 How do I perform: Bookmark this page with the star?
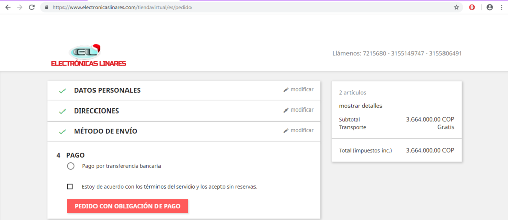pos(456,7)
